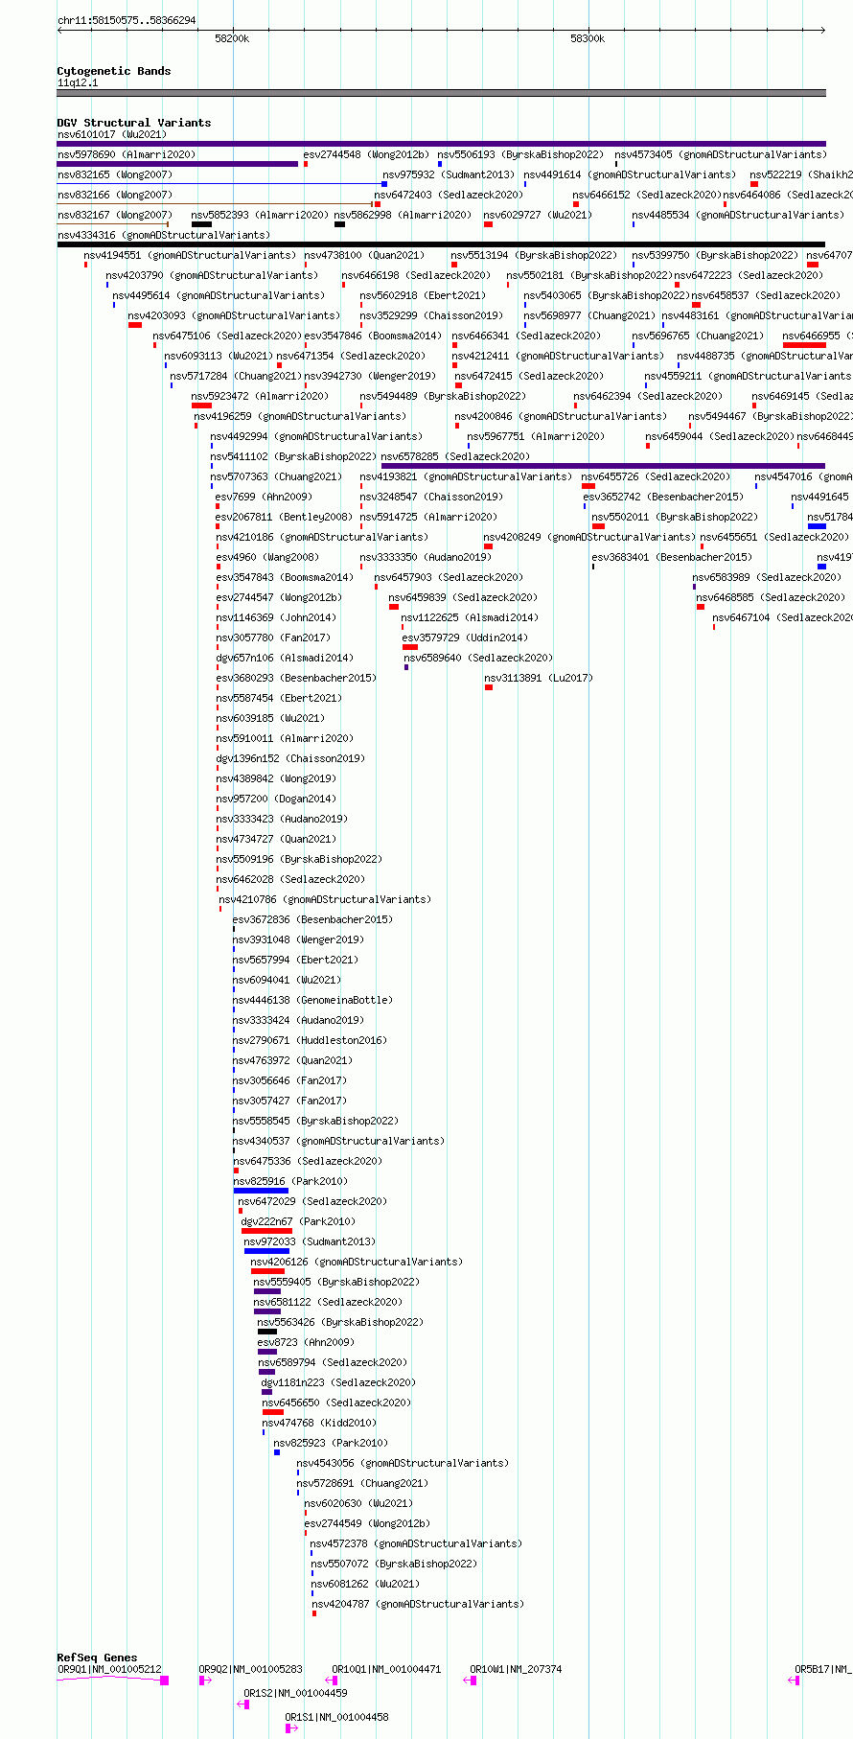Click the red bar of nsv6466955
Viewport: 853px width, 1739px height.
click(804, 345)
